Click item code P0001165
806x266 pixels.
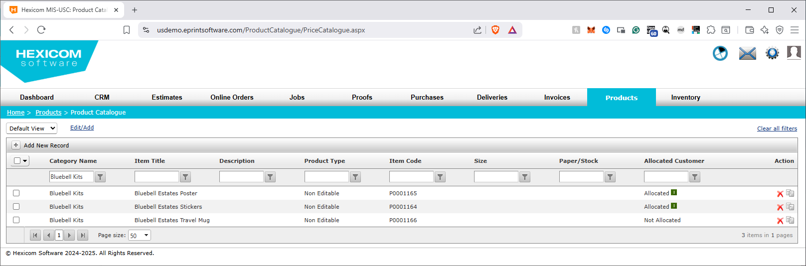click(x=403, y=193)
